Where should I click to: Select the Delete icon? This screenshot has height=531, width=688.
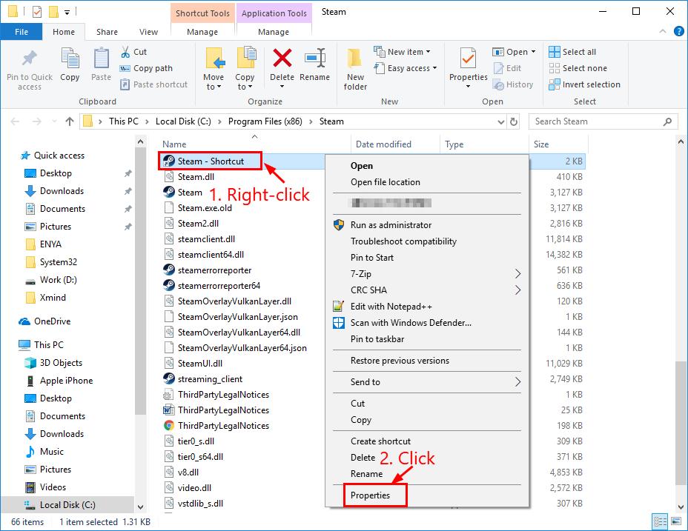coord(282,64)
